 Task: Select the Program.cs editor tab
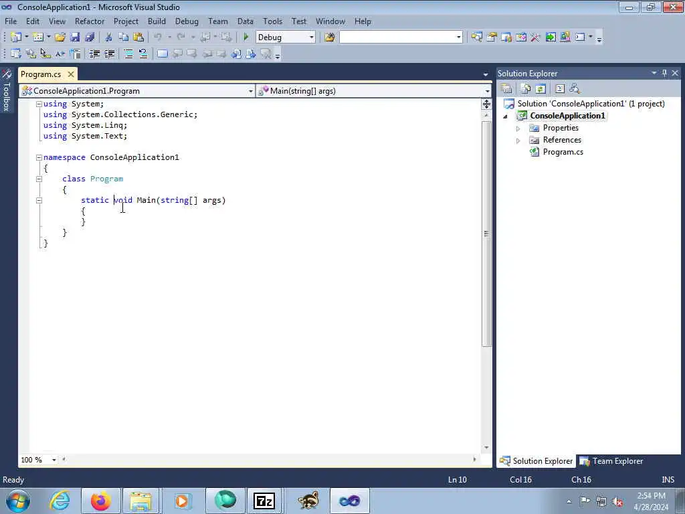pyautogui.click(x=41, y=74)
